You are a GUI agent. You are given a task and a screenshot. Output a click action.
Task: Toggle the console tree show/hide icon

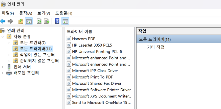pos(29,21)
